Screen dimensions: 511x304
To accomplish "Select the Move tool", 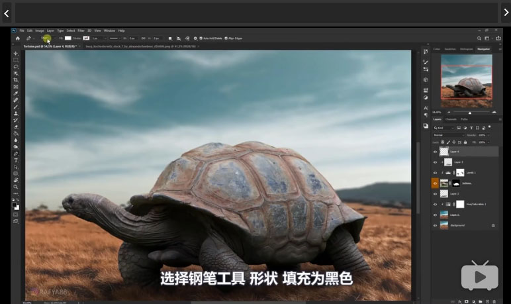I will (16, 53).
